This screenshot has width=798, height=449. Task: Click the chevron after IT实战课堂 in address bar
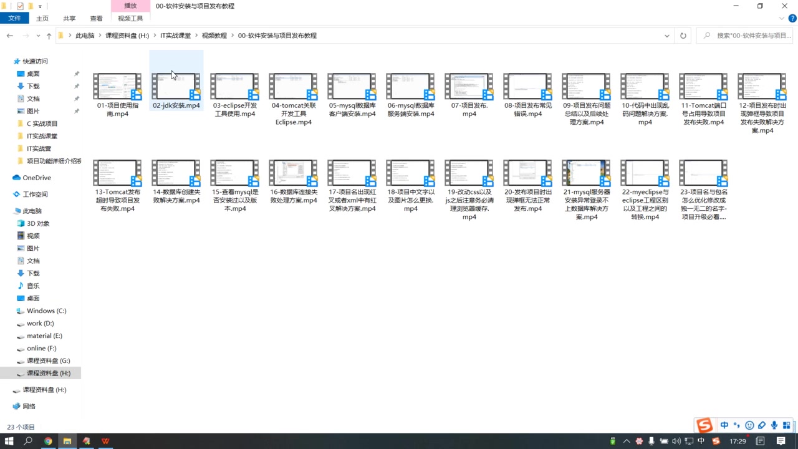click(x=196, y=36)
